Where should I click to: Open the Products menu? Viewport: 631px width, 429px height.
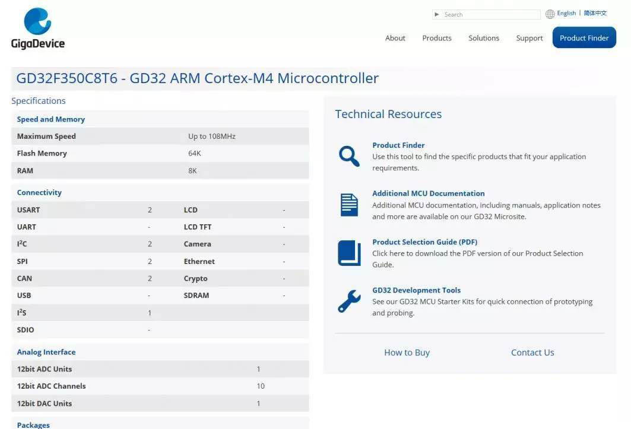437,38
